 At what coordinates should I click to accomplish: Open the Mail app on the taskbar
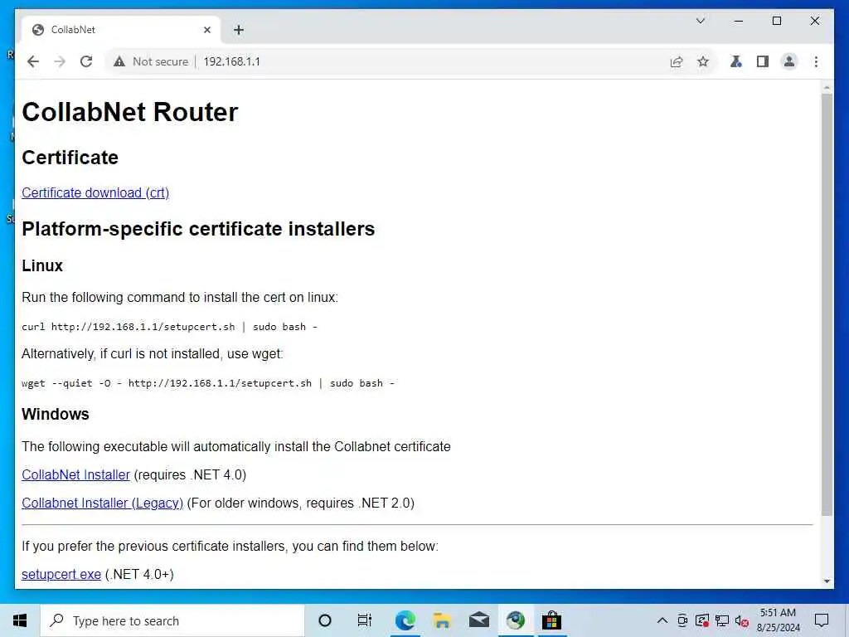click(478, 620)
